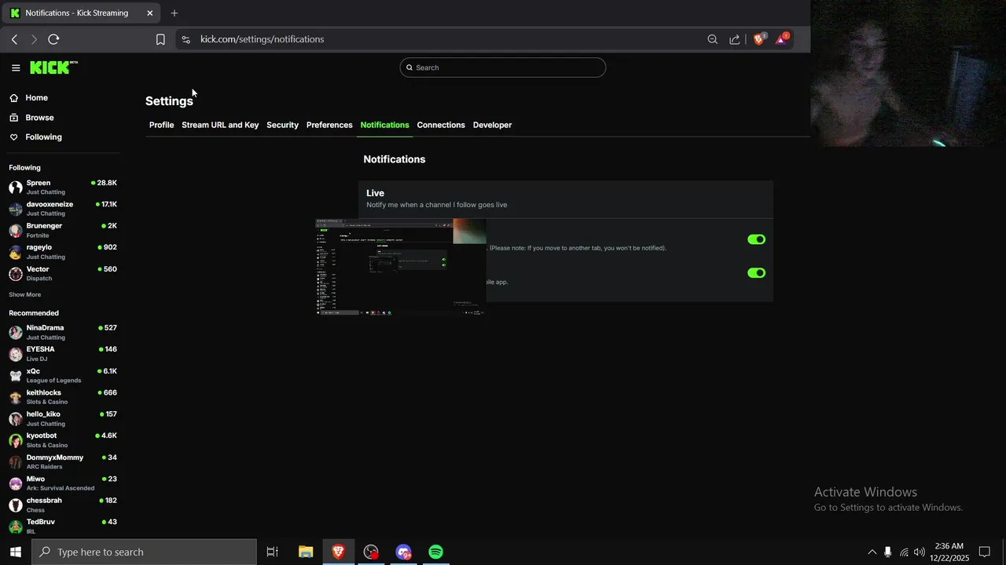Go to Home in sidebar
This screenshot has width=1006, height=565.
36,98
